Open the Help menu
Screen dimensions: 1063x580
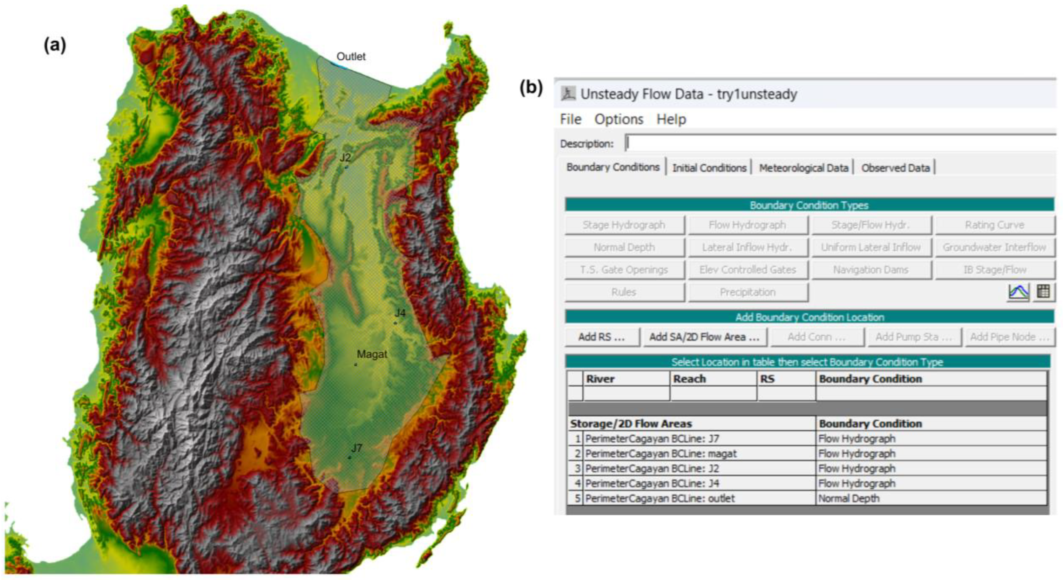pos(671,119)
